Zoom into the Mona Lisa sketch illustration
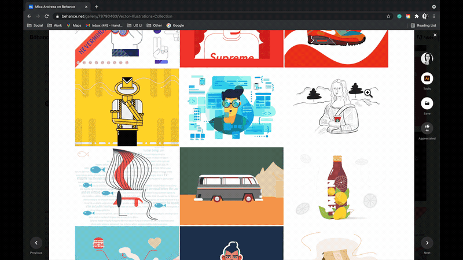The image size is (463, 260). pyautogui.click(x=336, y=107)
